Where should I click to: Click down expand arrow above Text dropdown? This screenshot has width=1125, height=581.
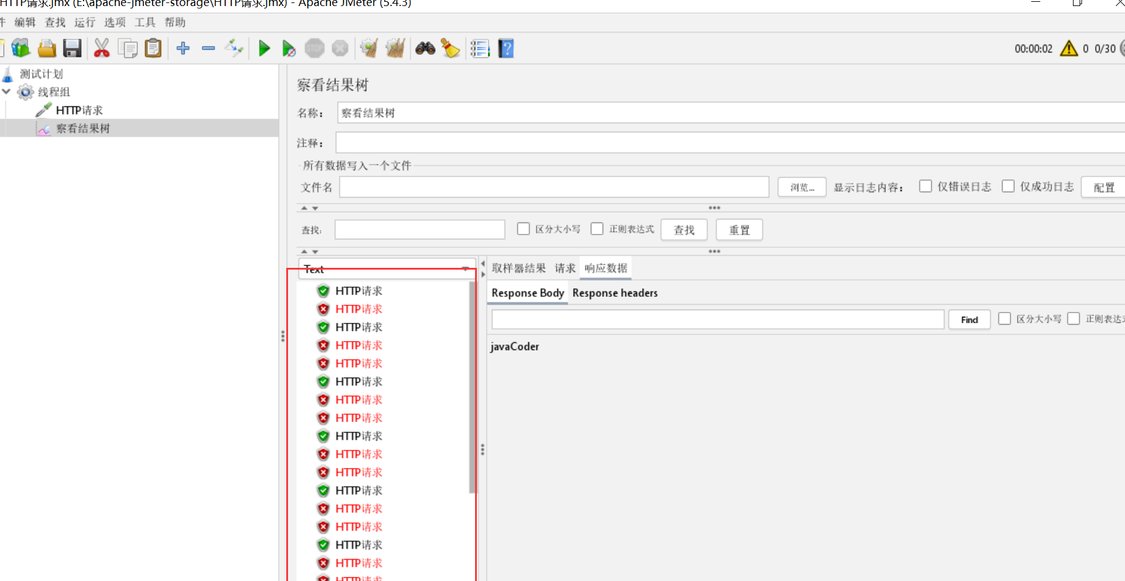[x=315, y=252]
